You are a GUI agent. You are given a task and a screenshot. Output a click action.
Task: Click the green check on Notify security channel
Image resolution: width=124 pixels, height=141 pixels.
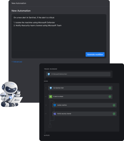tap(114, 114)
